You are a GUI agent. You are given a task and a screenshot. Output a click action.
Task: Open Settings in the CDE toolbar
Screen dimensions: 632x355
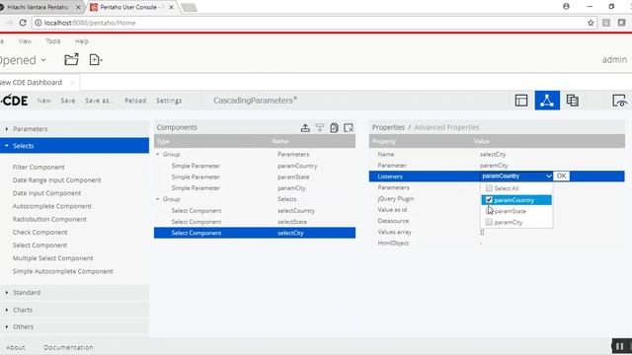pyautogui.click(x=169, y=101)
